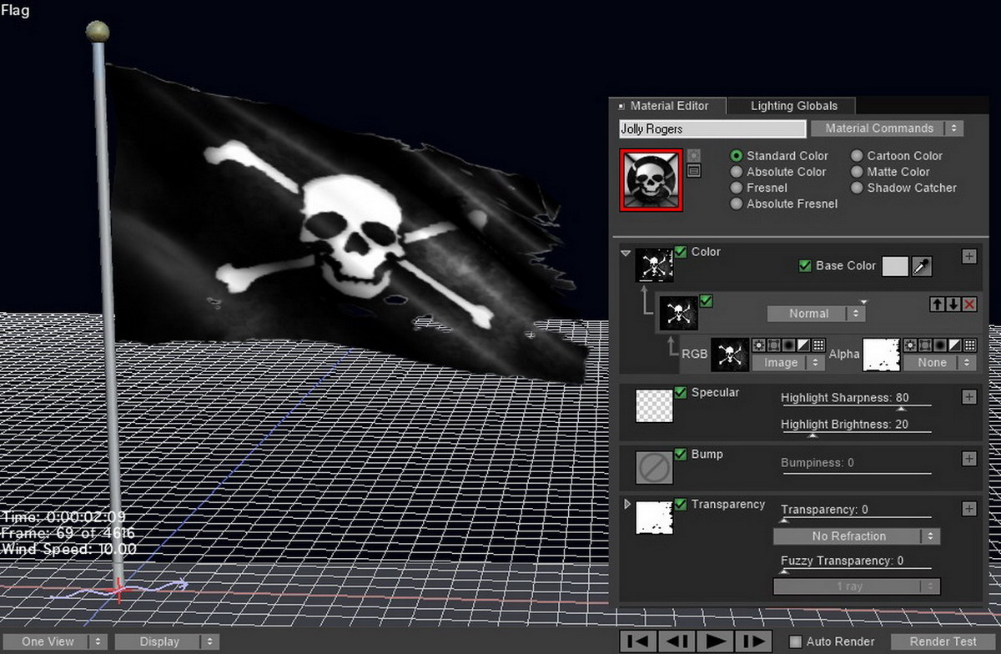The height and width of the screenshot is (654, 1001).
Task: Click the list icon beside material preview
Action: [x=694, y=171]
